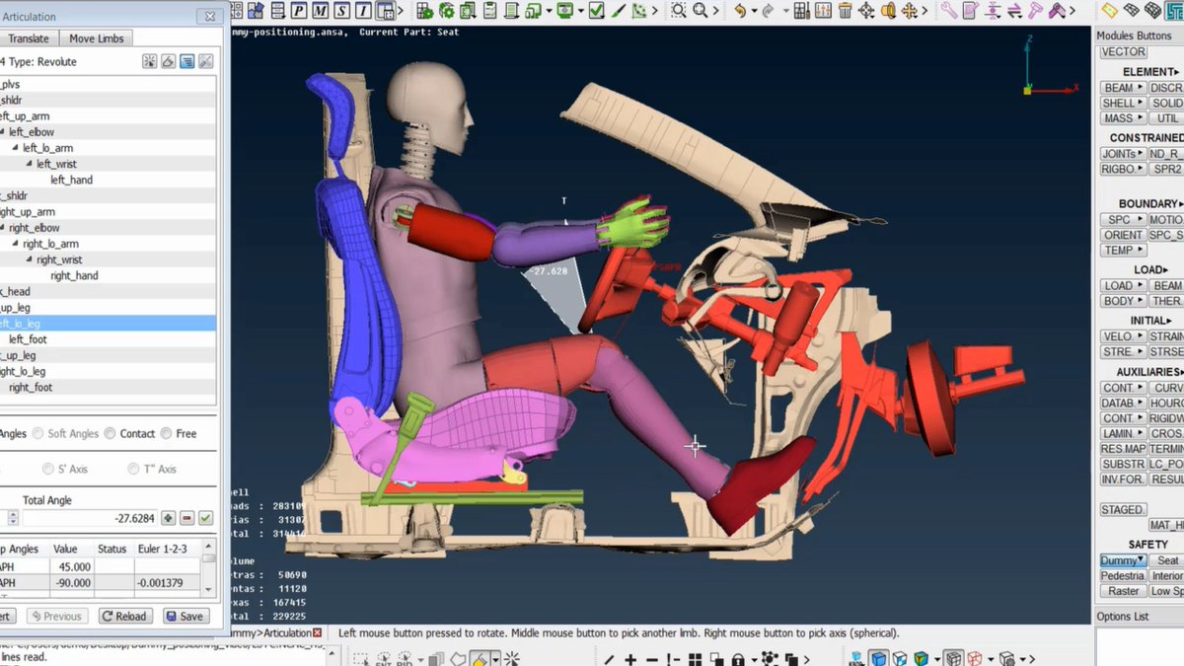Image resolution: width=1184 pixels, height=666 pixels.
Task: Click the Total Angle value field
Action: 90,518
